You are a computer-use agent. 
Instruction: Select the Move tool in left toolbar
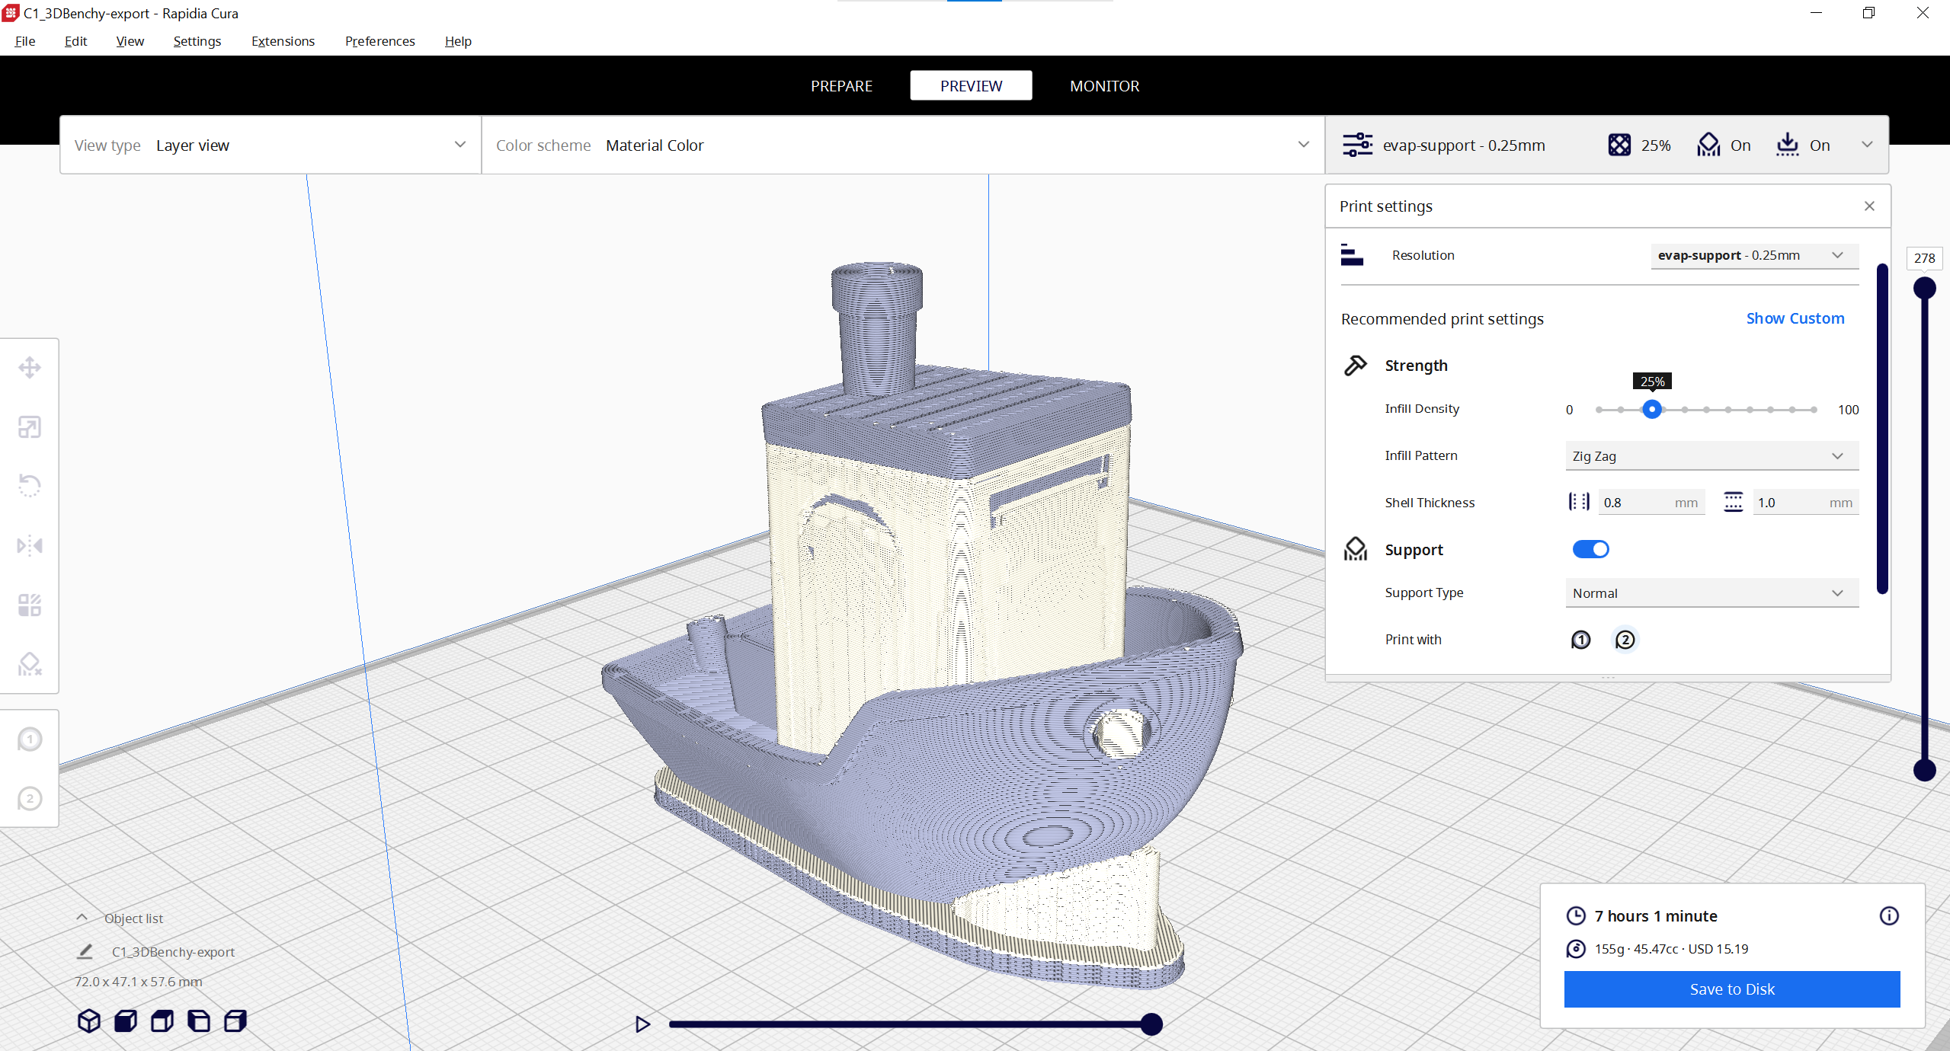[x=30, y=368]
